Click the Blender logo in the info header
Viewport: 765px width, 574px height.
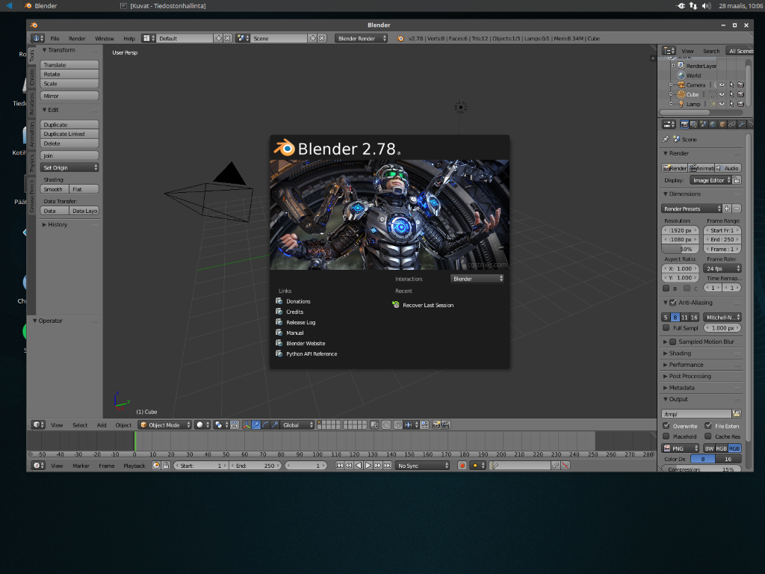pos(400,39)
